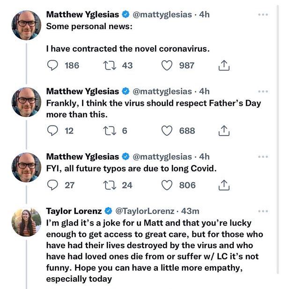This screenshot has width=281, height=289.
Task: Open more options on Taylor Lorenz's tweet
Action: pos(263,211)
